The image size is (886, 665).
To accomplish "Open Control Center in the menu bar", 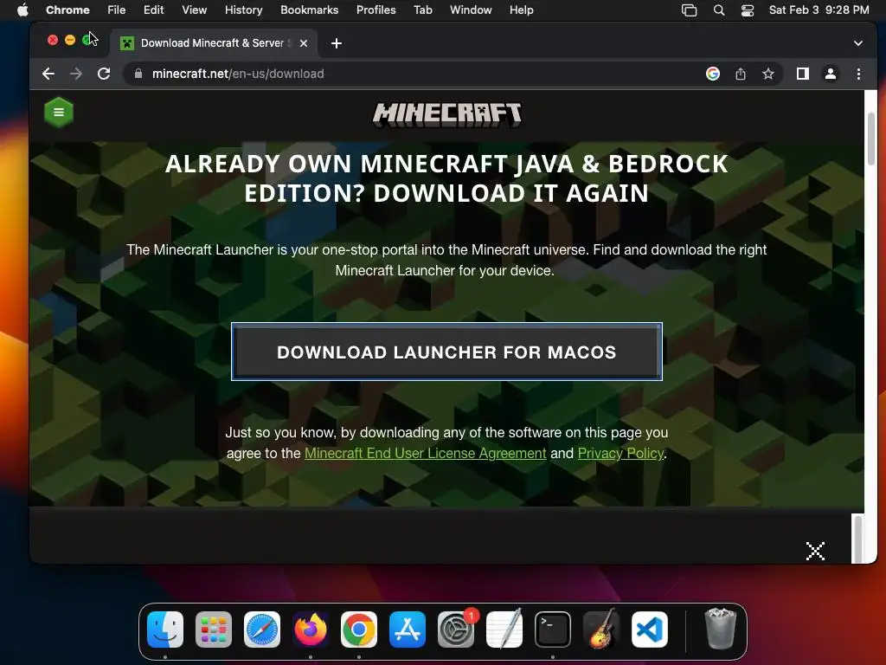I will point(748,10).
